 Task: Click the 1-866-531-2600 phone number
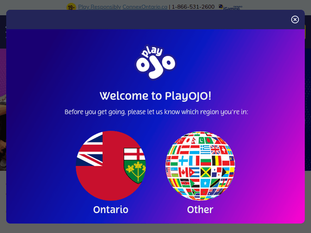pyautogui.click(x=193, y=7)
